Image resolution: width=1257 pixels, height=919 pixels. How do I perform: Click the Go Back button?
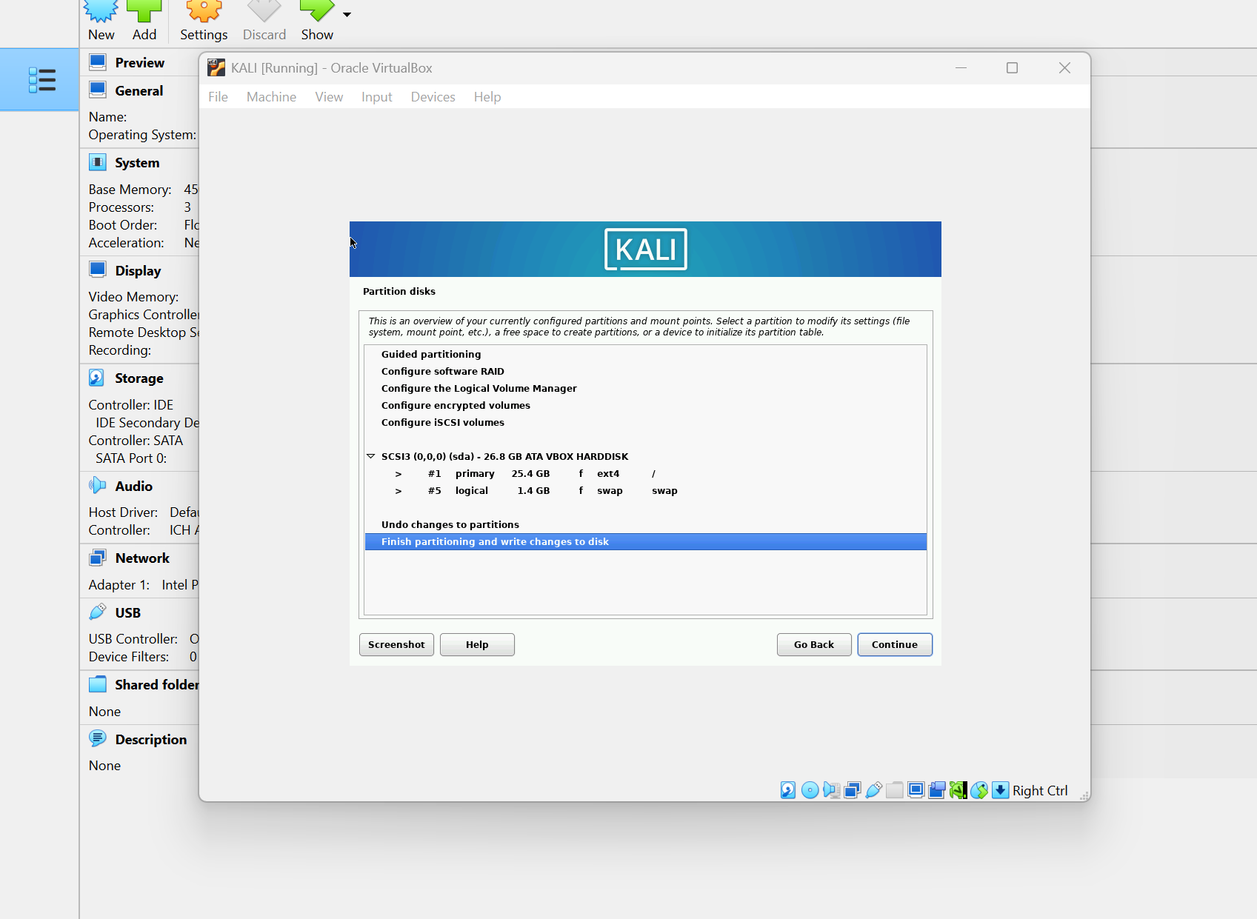click(x=814, y=644)
